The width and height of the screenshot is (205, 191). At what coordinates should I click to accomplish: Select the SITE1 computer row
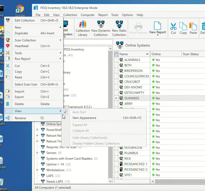(160, 175)
